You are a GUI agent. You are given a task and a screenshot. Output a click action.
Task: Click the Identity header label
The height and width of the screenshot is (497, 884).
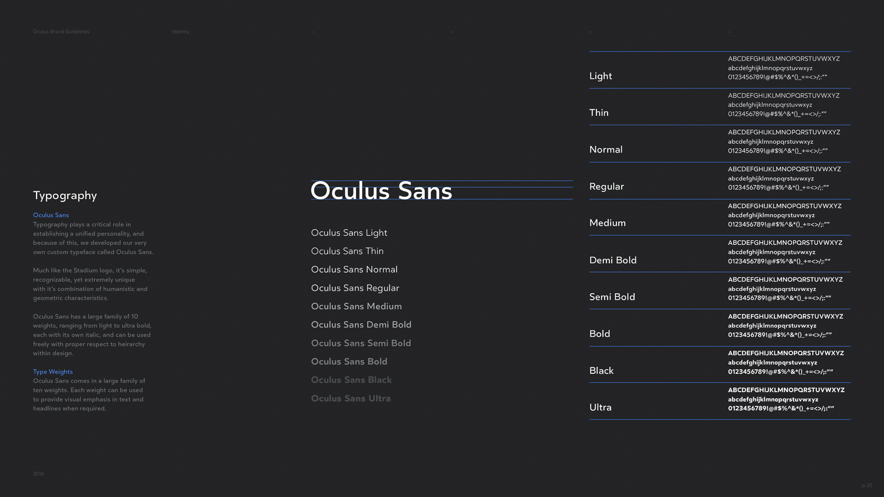coord(180,32)
